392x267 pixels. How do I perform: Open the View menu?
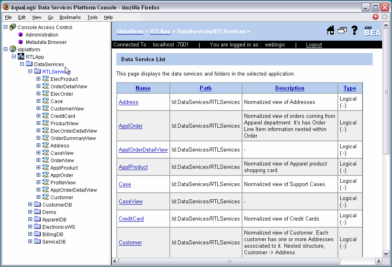37,17
